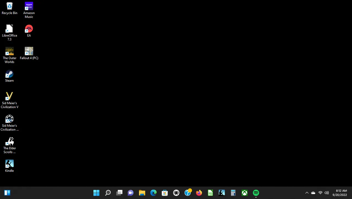Show hidden system tray icons

coord(307,193)
